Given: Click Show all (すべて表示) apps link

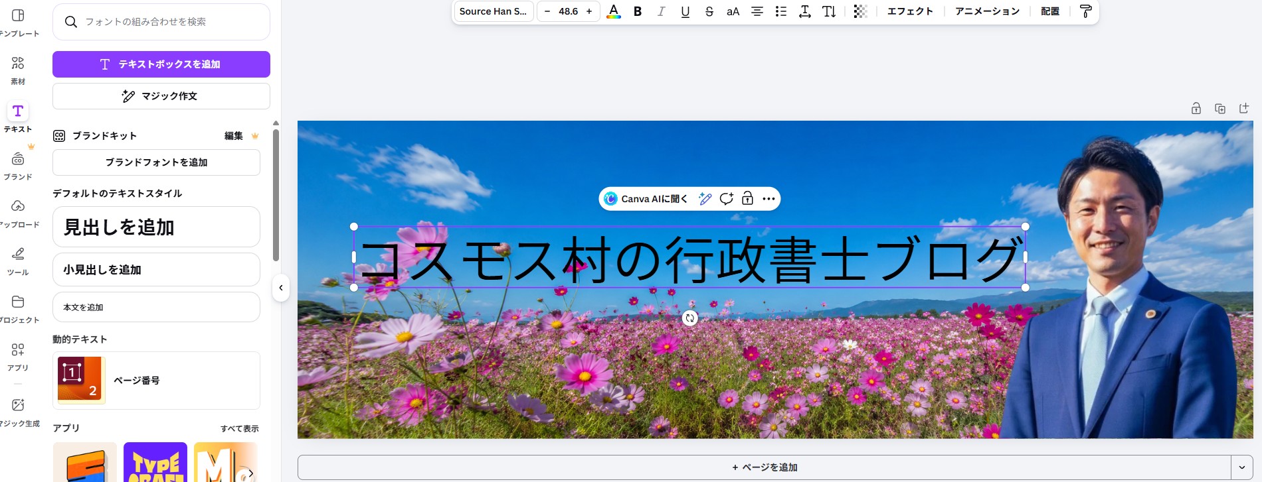Looking at the screenshot, I should [240, 429].
